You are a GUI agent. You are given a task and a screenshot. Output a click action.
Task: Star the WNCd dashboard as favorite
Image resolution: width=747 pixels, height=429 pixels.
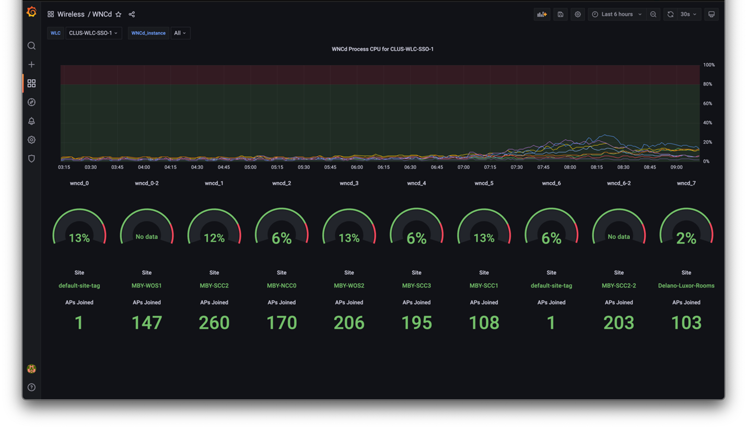click(119, 15)
